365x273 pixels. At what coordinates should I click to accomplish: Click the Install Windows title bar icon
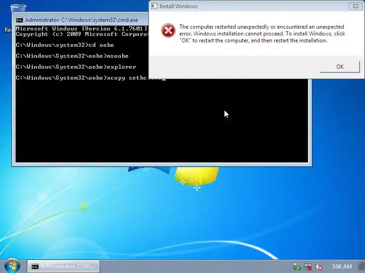click(x=154, y=6)
